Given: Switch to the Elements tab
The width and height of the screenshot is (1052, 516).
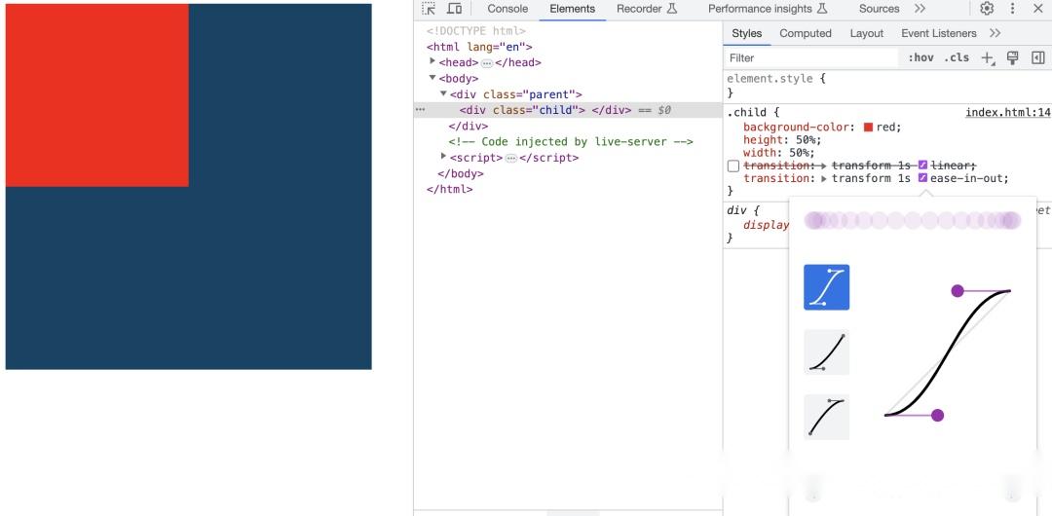Looking at the screenshot, I should click(573, 9).
